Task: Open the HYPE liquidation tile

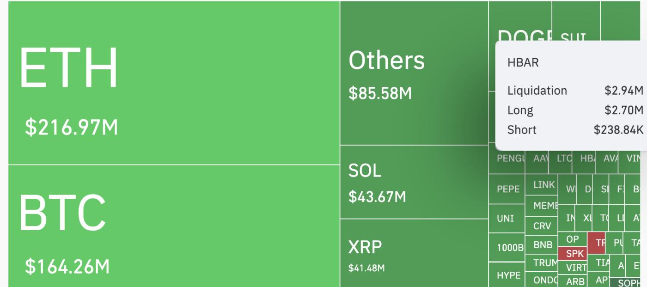Action: pos(507,275)
